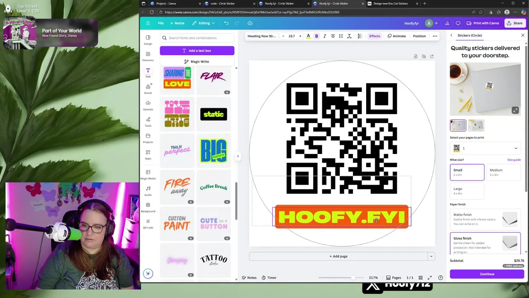Open the Tools sidebar panel

pos(148,121)
